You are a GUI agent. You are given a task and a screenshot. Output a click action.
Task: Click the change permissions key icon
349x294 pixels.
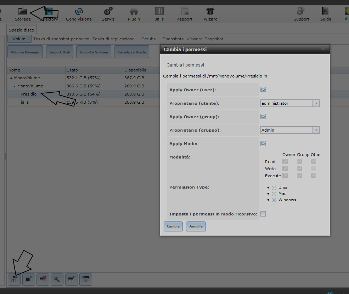coord(14,279)
